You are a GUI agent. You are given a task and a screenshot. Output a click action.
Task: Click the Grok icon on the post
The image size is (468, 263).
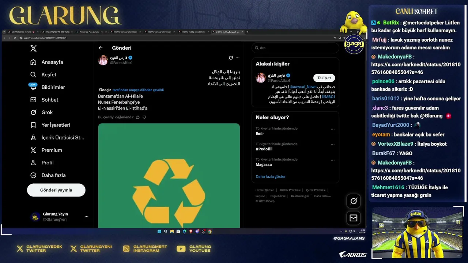231,58
